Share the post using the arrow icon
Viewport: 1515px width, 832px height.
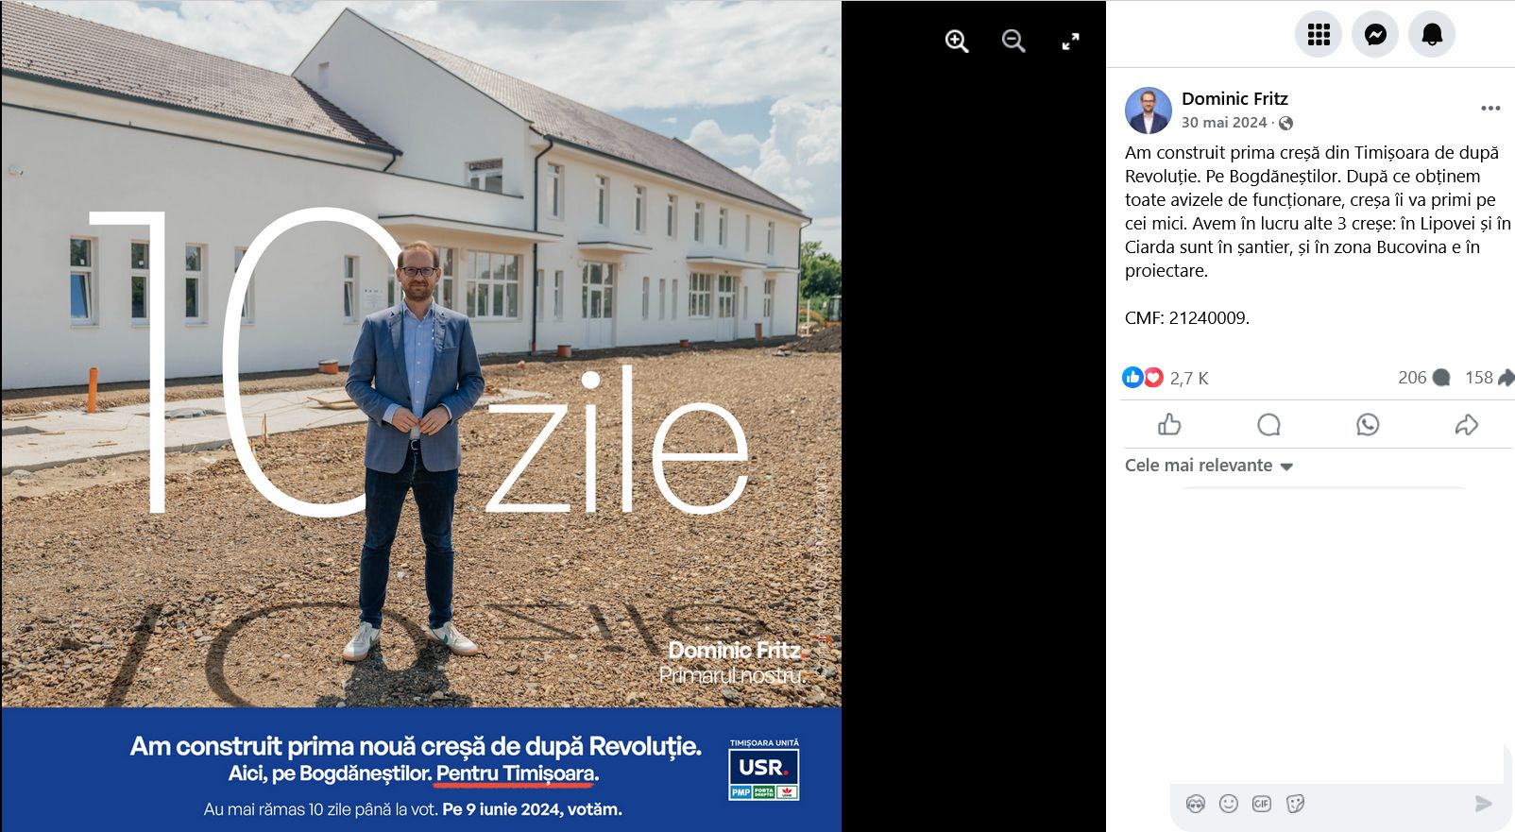[x=1466, y=425]
